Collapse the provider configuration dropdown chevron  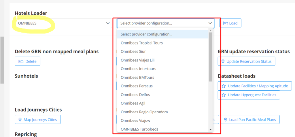[210, 23]
